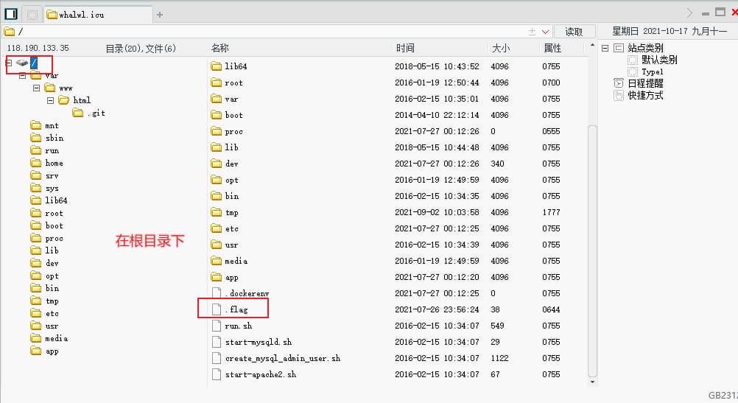Image resolution: width=738 pixels, height=403 pixels.
Task: Click the run.sh file icon
Action: coord(216,326)
